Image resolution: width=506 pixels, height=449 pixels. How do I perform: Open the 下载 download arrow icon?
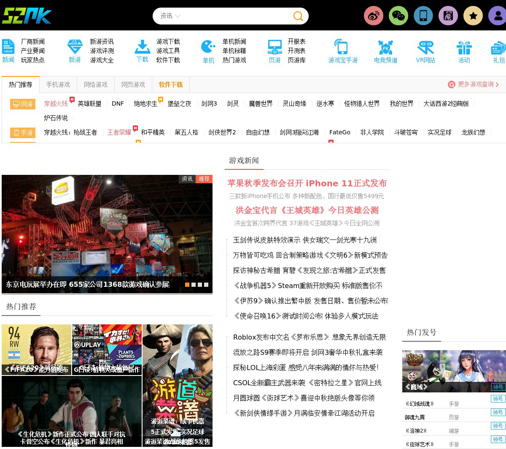tap(143, 47)
